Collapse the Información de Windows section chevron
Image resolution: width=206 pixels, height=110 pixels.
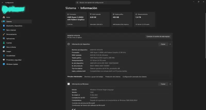(170, 84)
